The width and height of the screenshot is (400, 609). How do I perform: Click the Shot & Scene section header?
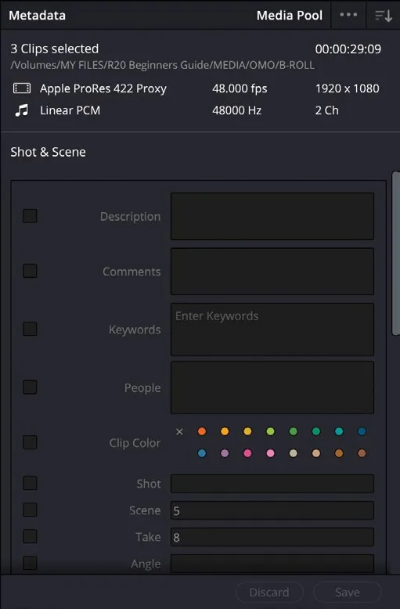coord(49,152)
